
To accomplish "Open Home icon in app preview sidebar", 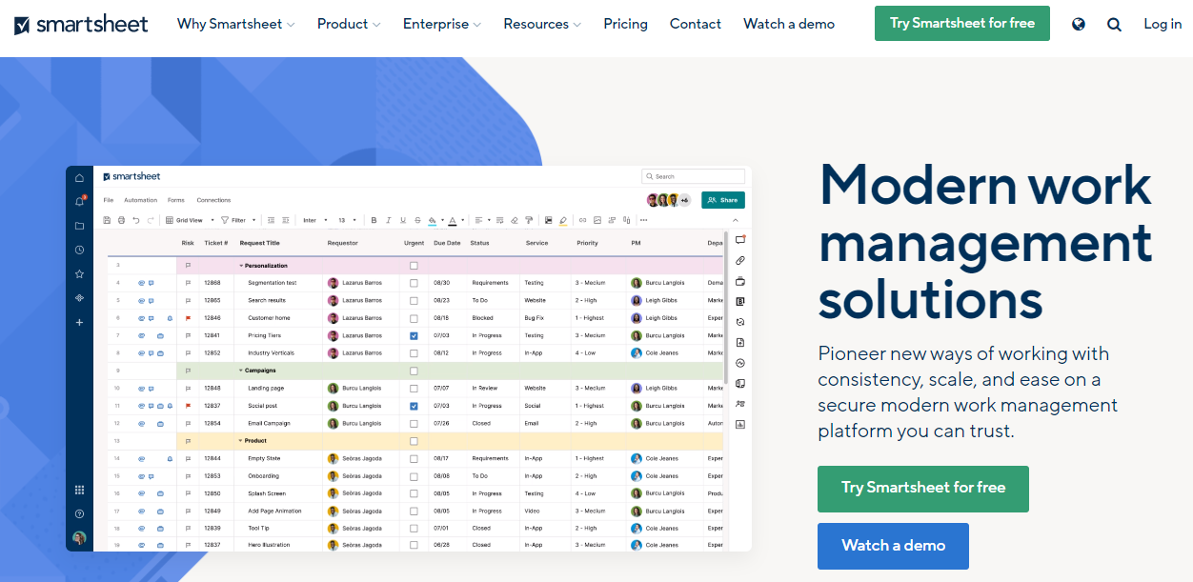I will pos(80,177).
